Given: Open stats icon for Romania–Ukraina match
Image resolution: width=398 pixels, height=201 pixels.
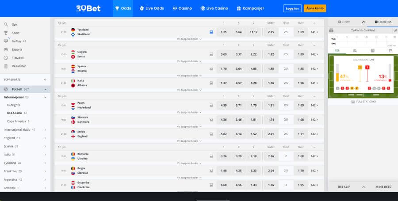Looking at the screenshot, I should coord(211,156).
